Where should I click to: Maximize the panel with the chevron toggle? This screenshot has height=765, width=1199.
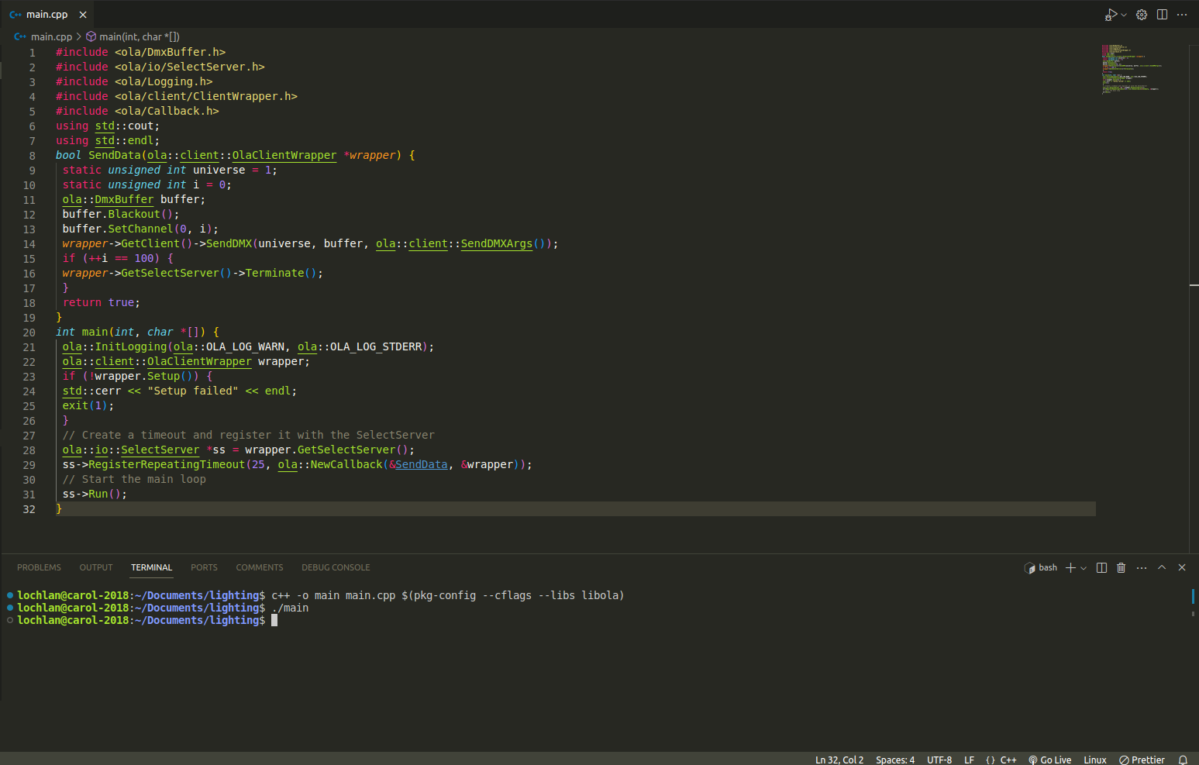[1162, 567]
